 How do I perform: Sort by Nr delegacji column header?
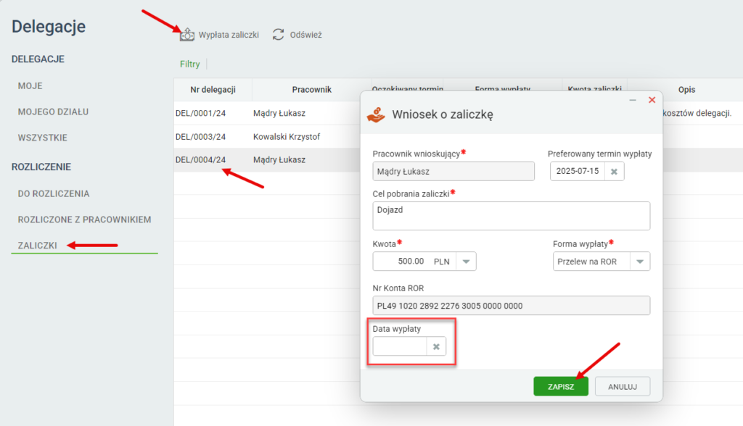tap(213, 89)
